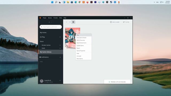Open the View menu

pyautogui.click(x=61, y=18)
